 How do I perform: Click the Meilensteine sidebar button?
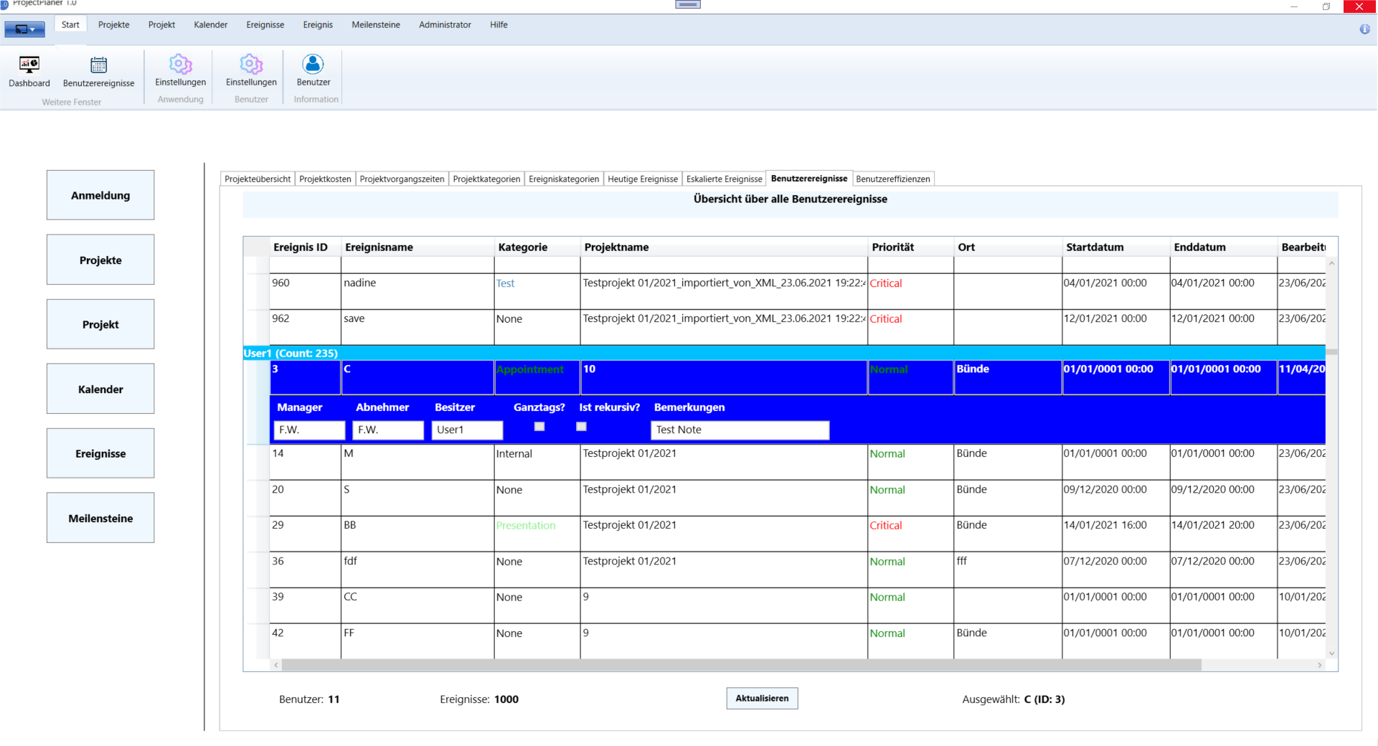[x=100, y=518]
